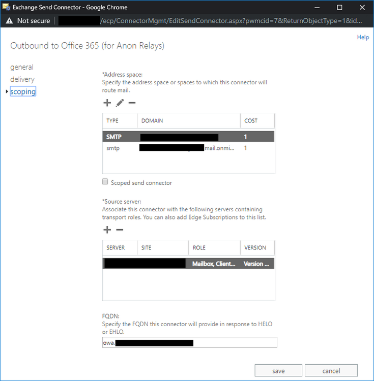The image size is (374, 381).
Task: Click the TYPE column header
Action: click(120, 121)
